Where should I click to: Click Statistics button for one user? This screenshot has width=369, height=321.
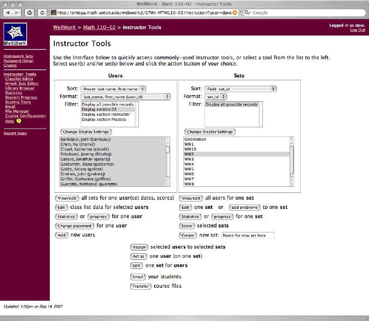click(66, 216)
